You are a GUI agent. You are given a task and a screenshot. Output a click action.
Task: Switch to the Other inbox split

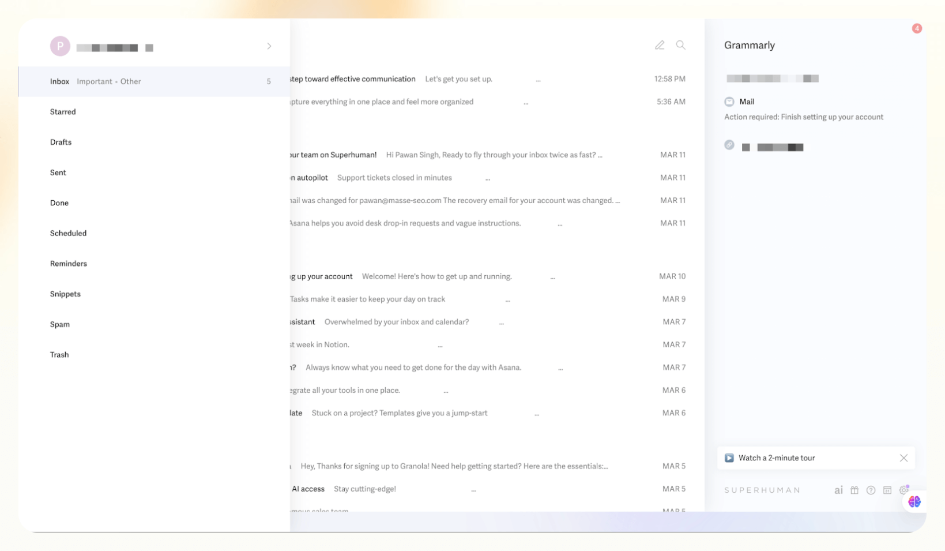(131, 81)
